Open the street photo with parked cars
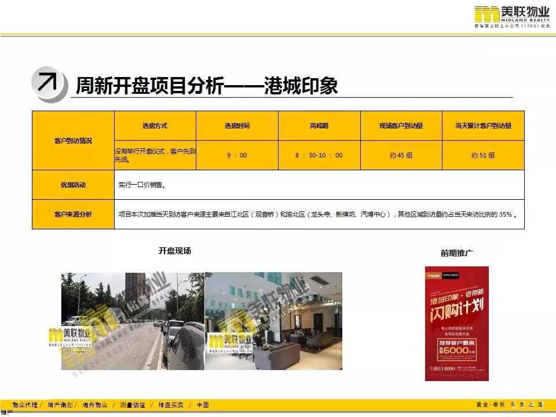Image resolution: width=556 pixels, height=417 pixels. click(133, 321)
